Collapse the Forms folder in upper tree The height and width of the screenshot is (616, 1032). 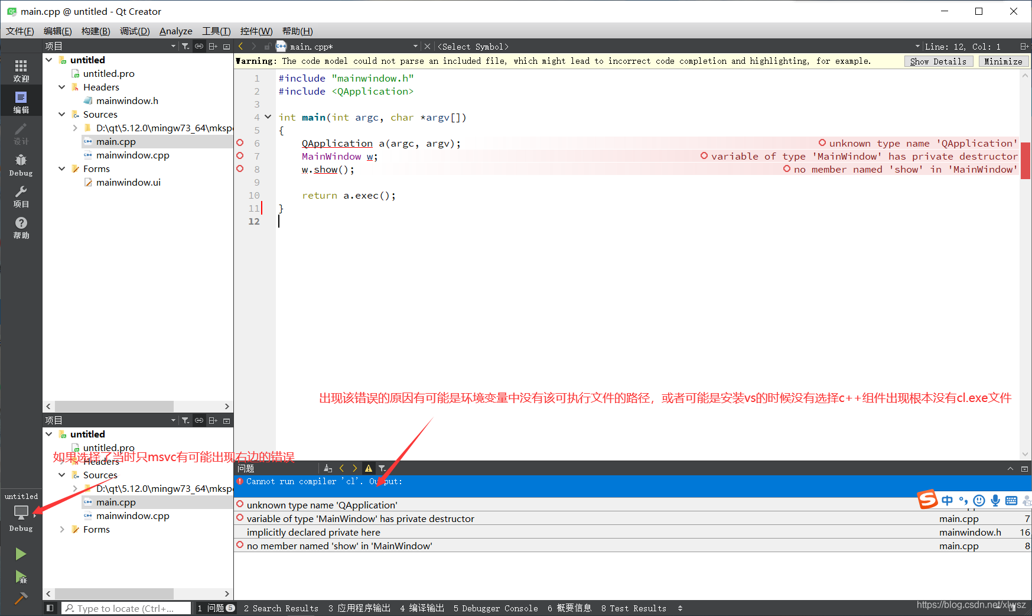click(62, 168)
